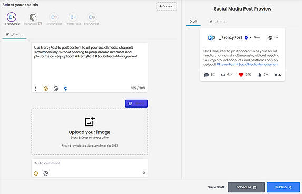Click the blue verified badge beside _FrenzyPost
This screenshot has width=302, height=194.
[x=246, y=38]
